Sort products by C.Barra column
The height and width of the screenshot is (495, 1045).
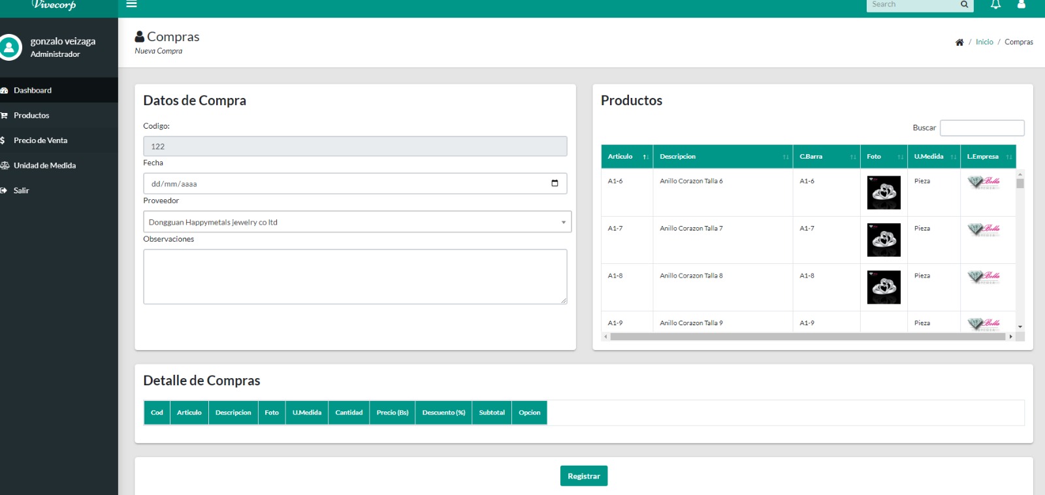tap(826, 157)
